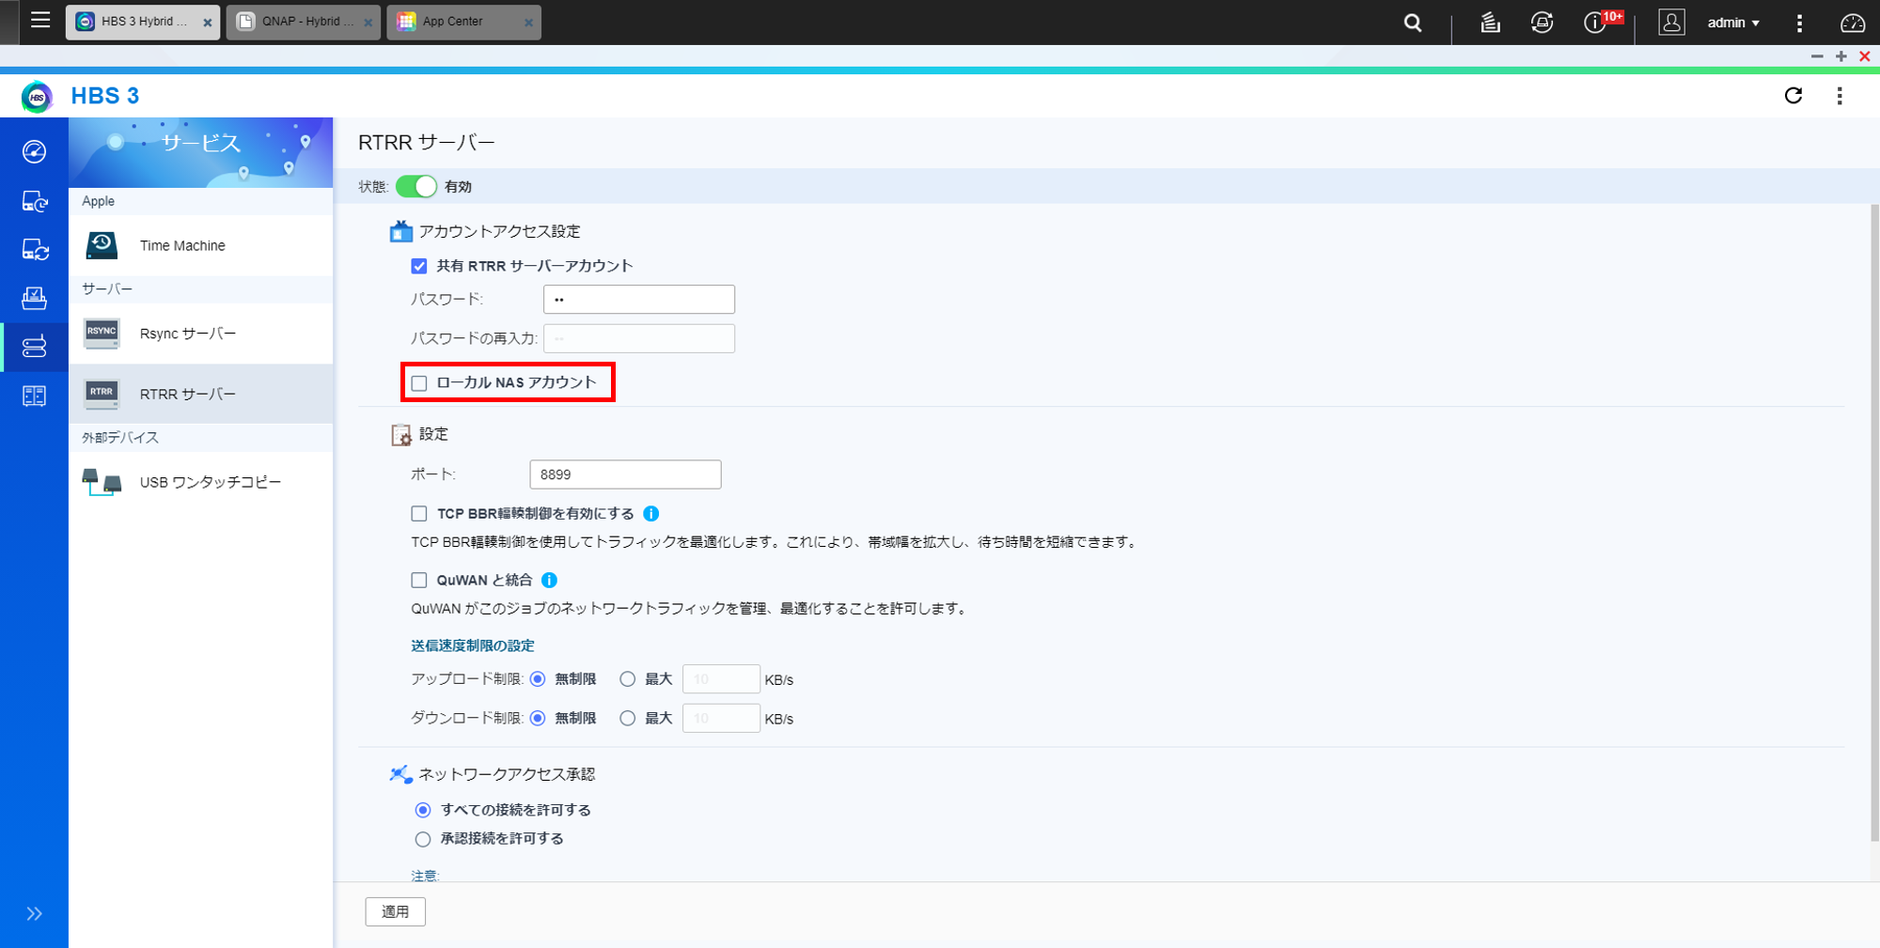The height and width of the screenshot is (948, 1880).
Task: Open background tasks icon in top bar
Action: pyautogui.click(x=1490, y=23)
